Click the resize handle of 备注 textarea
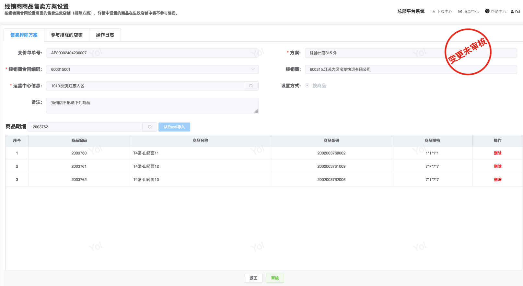The image size is (523, 286). (256, 111)
